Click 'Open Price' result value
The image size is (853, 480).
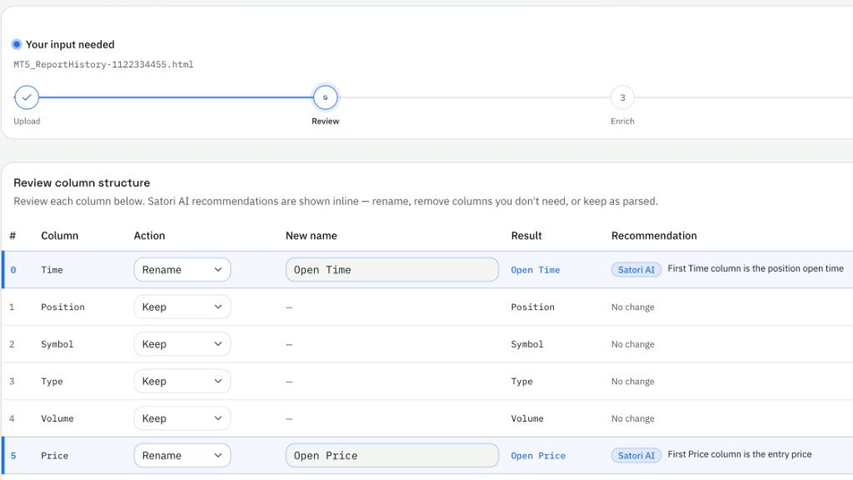coord(538,456)
